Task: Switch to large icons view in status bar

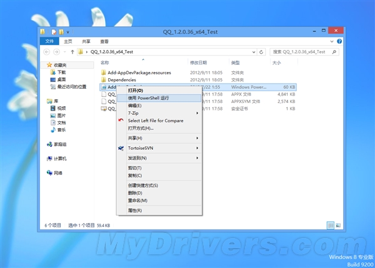Action: click(338, 225)
